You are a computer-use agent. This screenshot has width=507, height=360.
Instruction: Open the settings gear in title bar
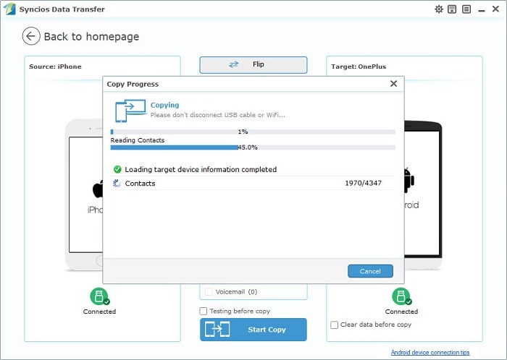click(439, 9)
